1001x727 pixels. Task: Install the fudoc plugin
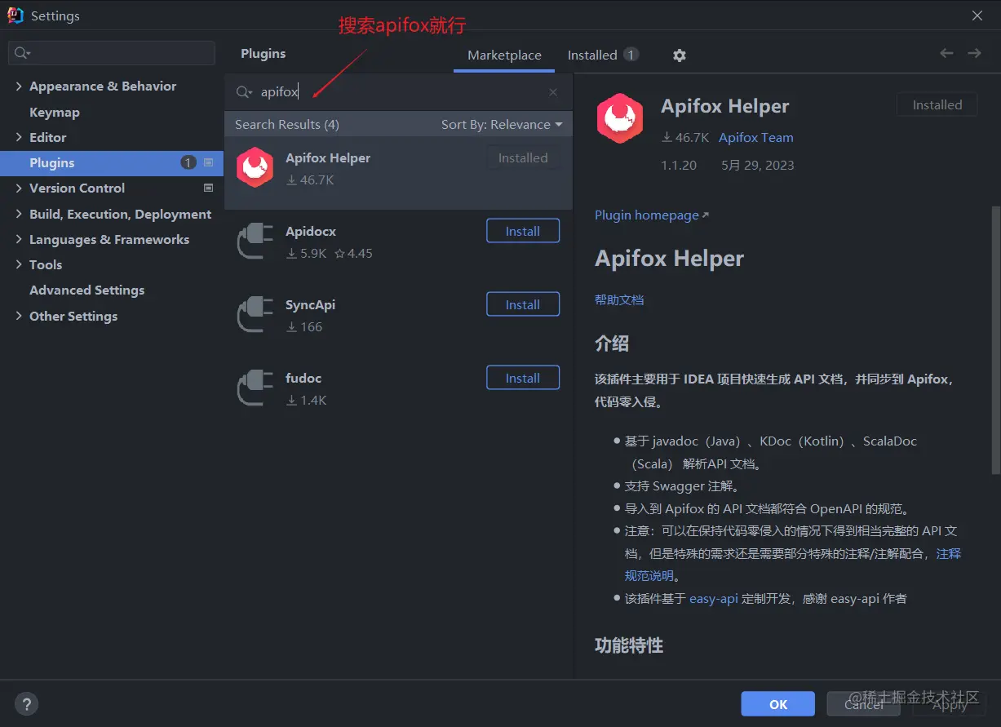[523, 378]
